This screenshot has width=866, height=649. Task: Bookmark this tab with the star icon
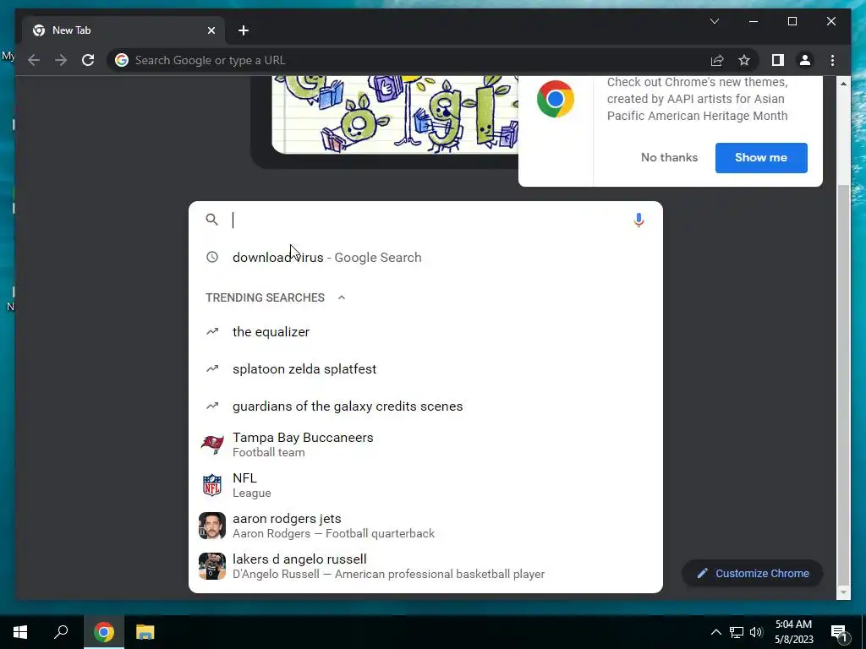pyautogui.click(x=744, y=60)
